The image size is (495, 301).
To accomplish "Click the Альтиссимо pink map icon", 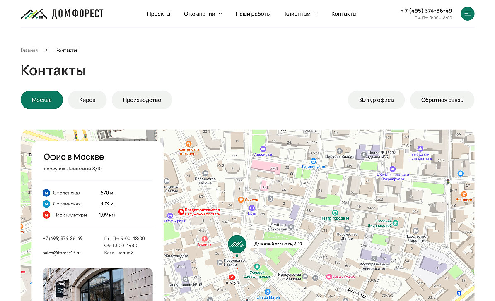I will [329, 277].
